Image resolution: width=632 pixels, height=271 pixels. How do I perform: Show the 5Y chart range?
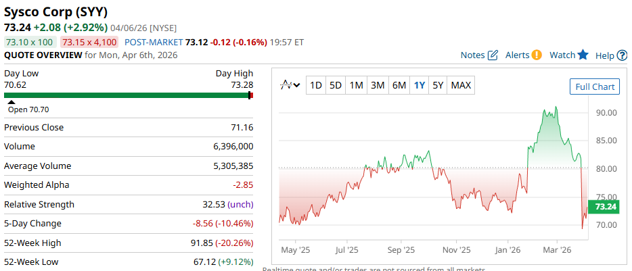tap(438, 85)
